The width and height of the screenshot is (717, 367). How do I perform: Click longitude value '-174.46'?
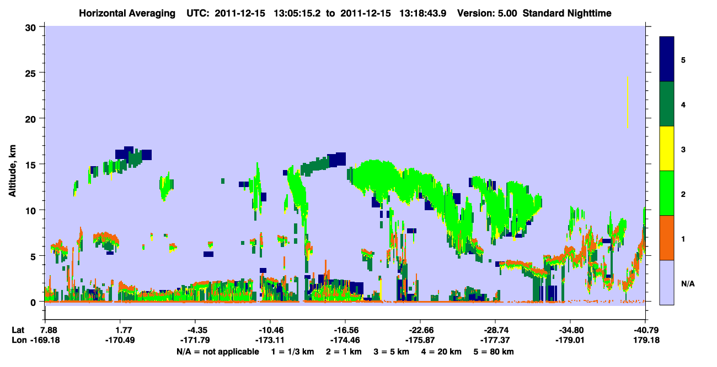(345, 340)
